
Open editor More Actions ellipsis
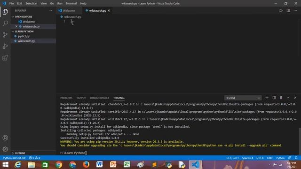pos(295,10)
